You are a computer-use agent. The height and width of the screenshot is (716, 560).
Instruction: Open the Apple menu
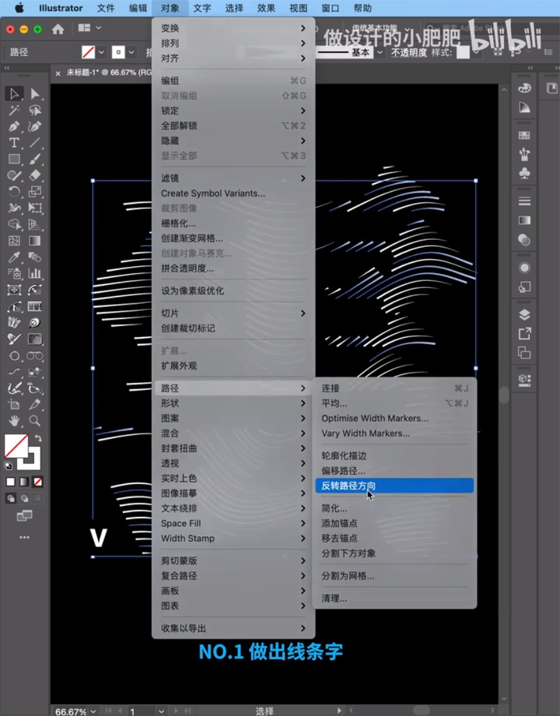(x=19, y=8)
